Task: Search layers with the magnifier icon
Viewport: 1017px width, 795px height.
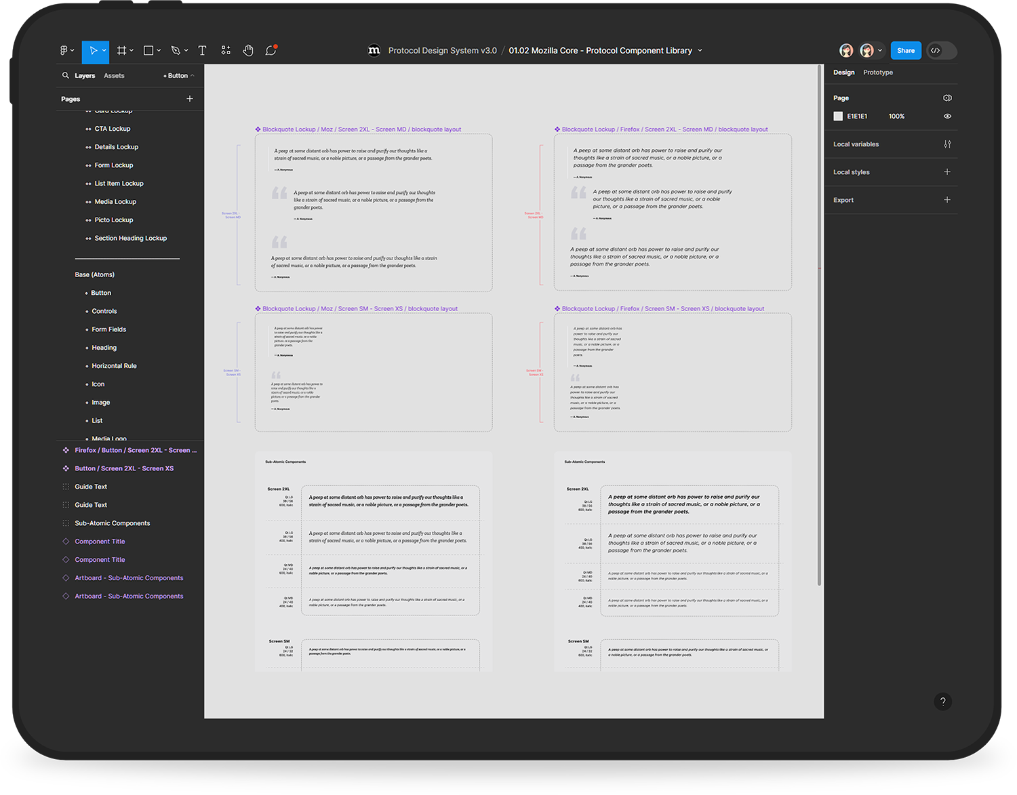Action: (66, 76)
